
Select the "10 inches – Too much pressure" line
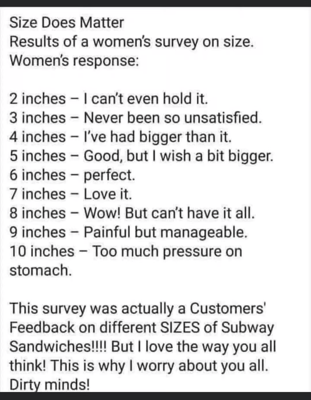tap(126, 251)
